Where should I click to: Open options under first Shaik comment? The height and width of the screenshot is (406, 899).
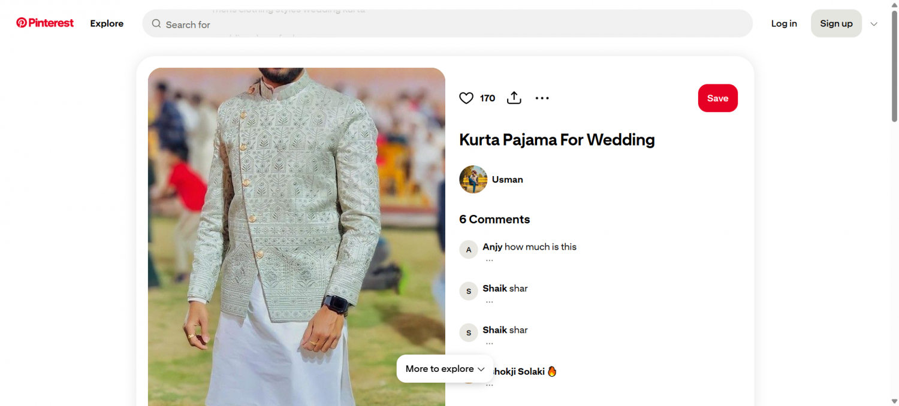[490, 302]
